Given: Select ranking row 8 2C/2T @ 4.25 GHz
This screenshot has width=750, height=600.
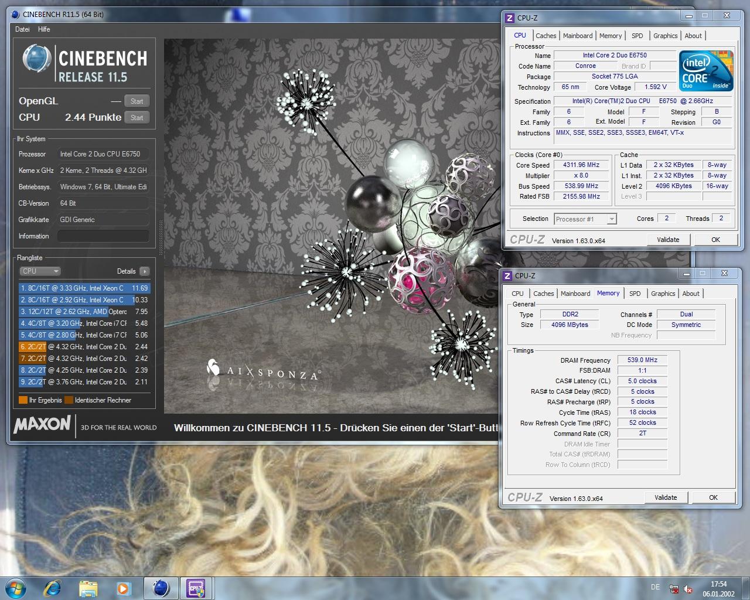Looking at the screenshot, I should tap(84, 370).
